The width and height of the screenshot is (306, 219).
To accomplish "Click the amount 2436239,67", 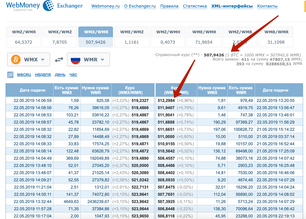I will coord(98,201).
